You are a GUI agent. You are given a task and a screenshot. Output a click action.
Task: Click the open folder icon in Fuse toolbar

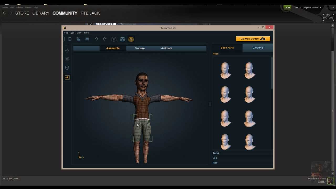(x=78, y=39)
